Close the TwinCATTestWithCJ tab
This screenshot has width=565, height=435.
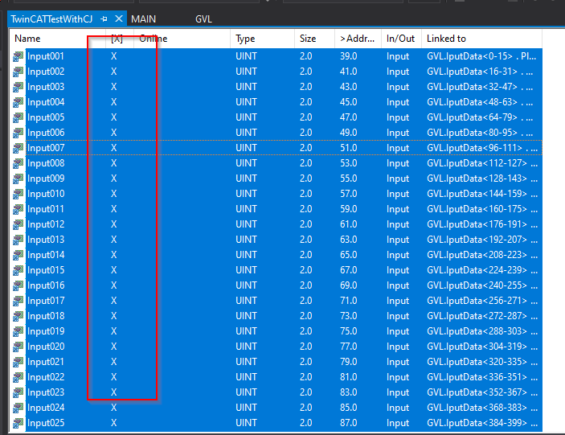[x=119, y=18]
